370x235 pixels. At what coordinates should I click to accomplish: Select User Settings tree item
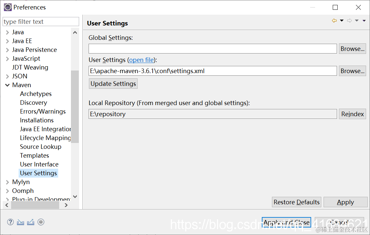39,173
